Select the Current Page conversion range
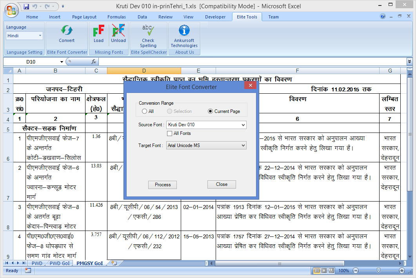The height and width of the screenshot is (278, 416). point(224,111)
